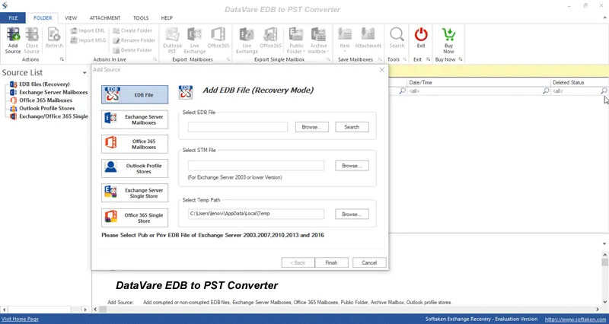Open the Deleted Status filter search
Image resolution: width=609 pixels, height=324 pixels.
point(604,91)
